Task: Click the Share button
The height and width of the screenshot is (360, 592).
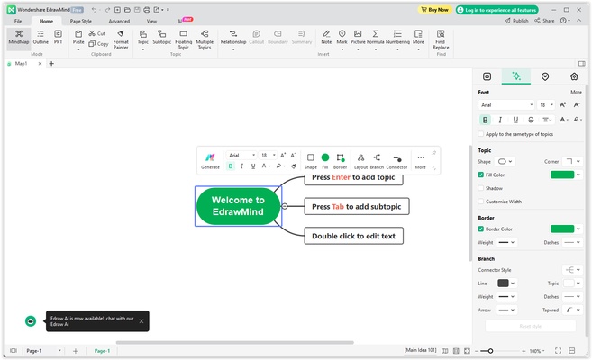Action: tap(544, 21)
